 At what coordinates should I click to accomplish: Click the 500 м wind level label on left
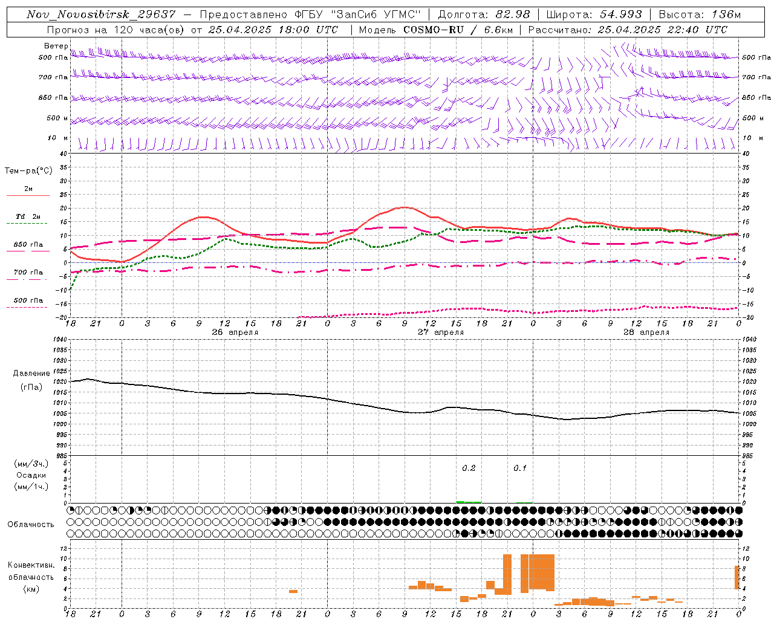tap(57, 118)
